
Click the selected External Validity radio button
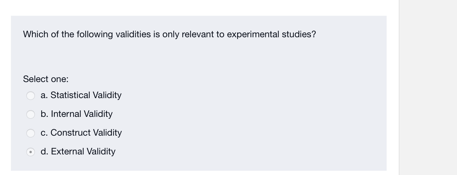pyautogui.click(x=31, y=152)
